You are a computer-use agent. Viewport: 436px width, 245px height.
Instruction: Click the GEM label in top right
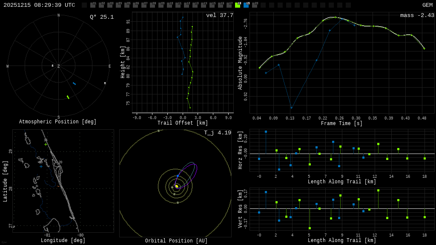pyautogui.click(x=427, y=5)
